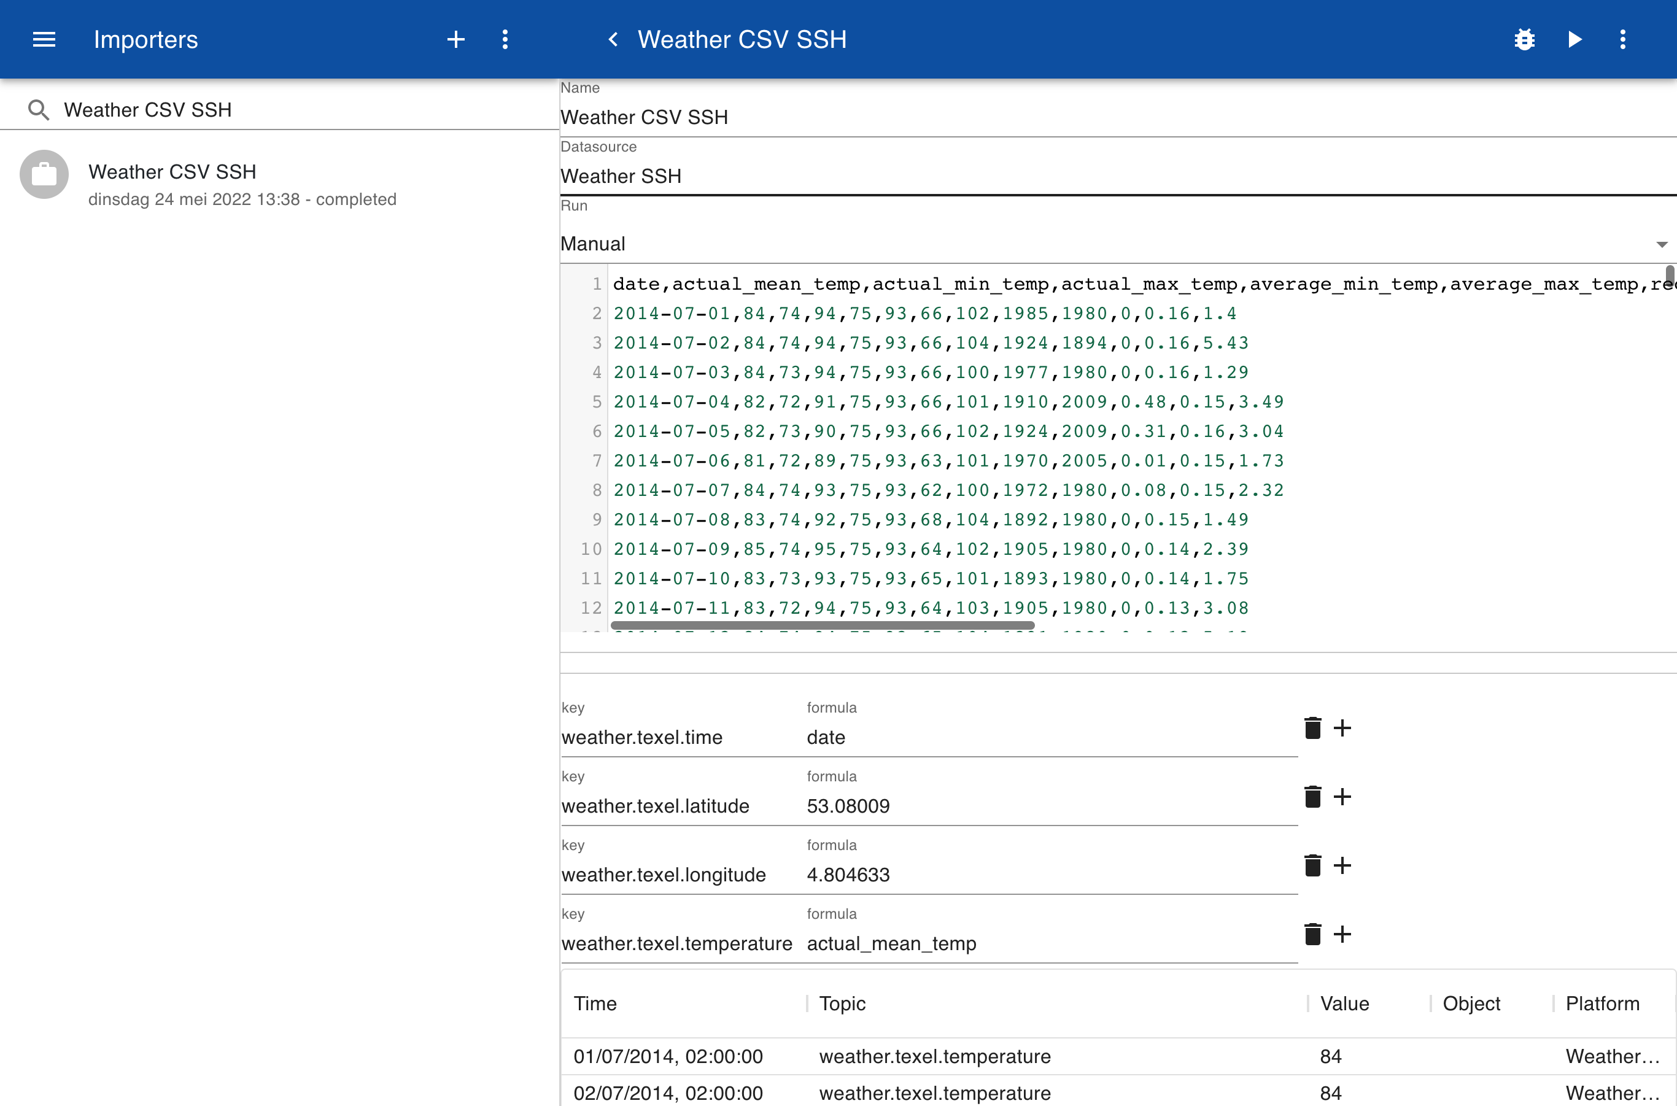
Task: Open the Datasource field Weather SSH
Action: 1118,176
